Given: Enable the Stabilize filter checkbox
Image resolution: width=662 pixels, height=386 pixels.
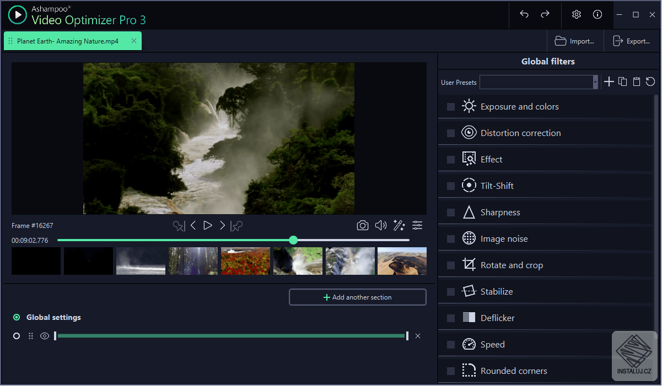Looking at the screenshot, I should (x=451, y=292).
